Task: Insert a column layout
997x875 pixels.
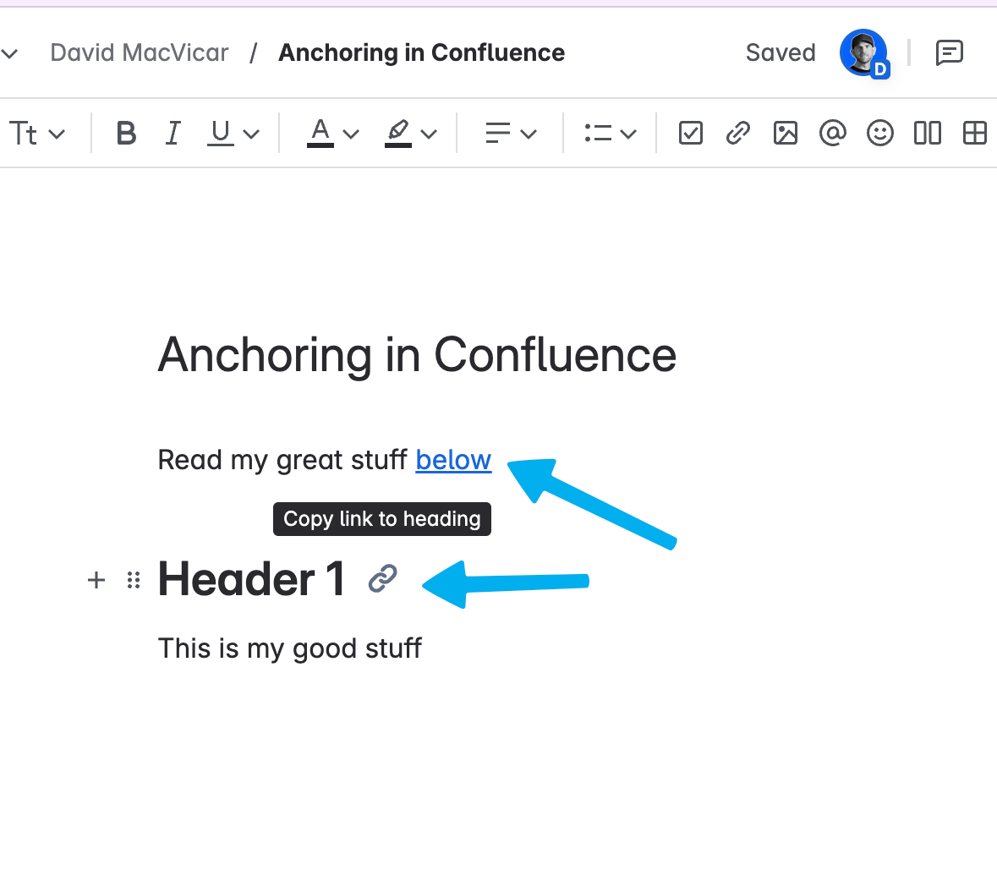Action: point(927,134)
